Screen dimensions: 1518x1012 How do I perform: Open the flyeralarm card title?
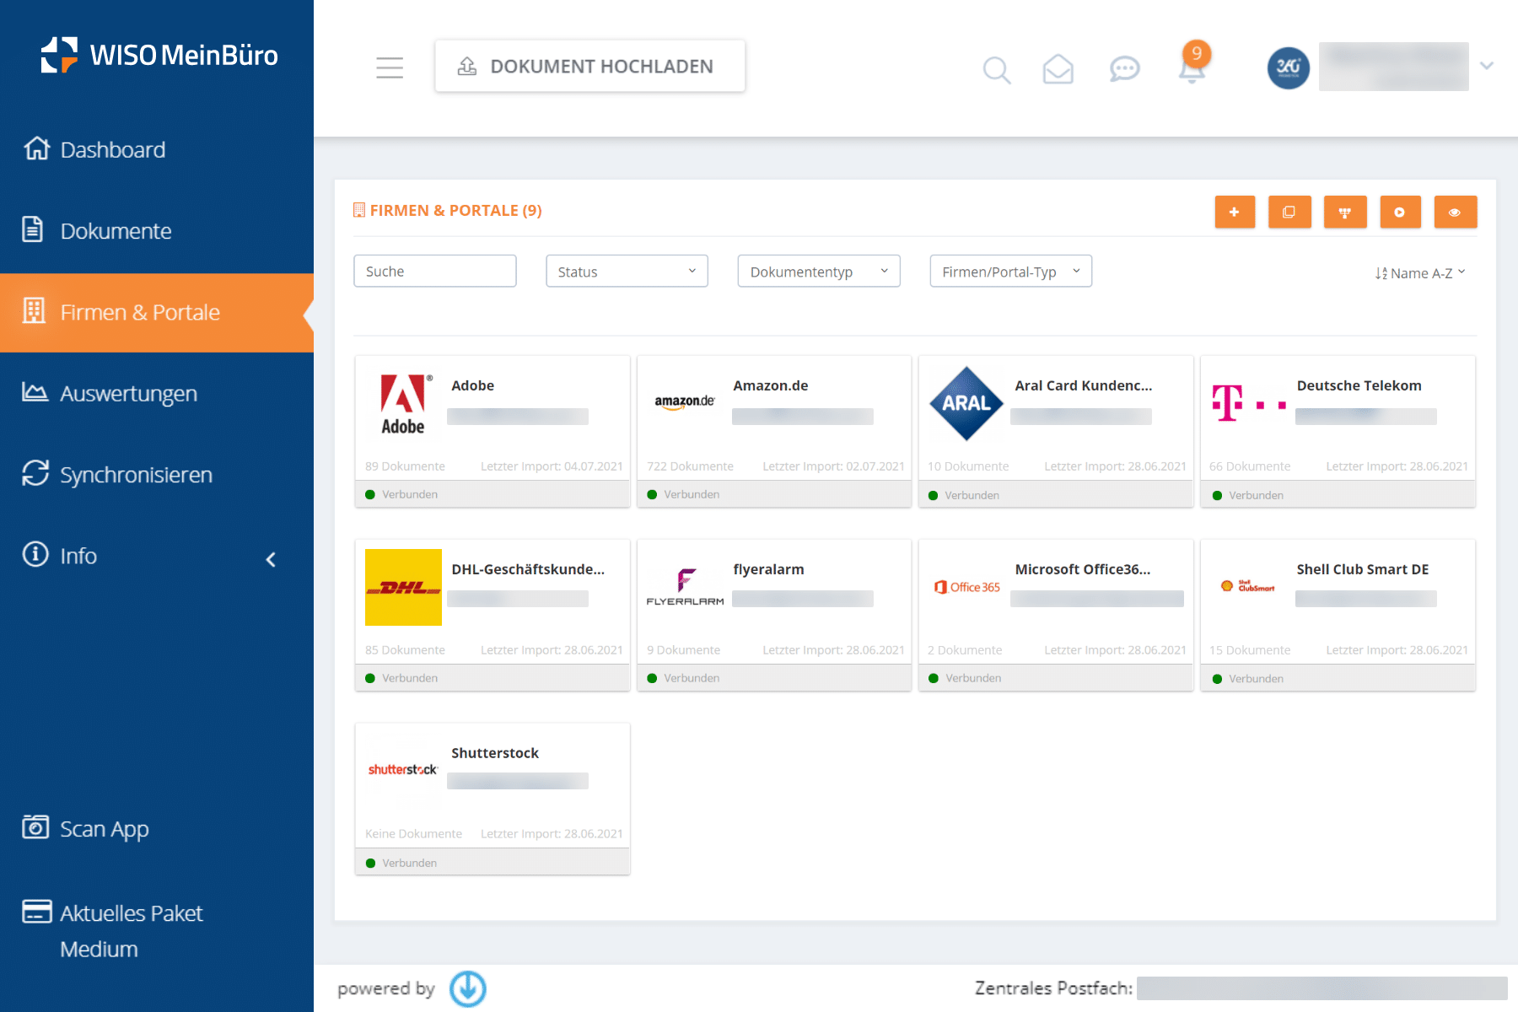pyautogui.click(x=768, y=569)
